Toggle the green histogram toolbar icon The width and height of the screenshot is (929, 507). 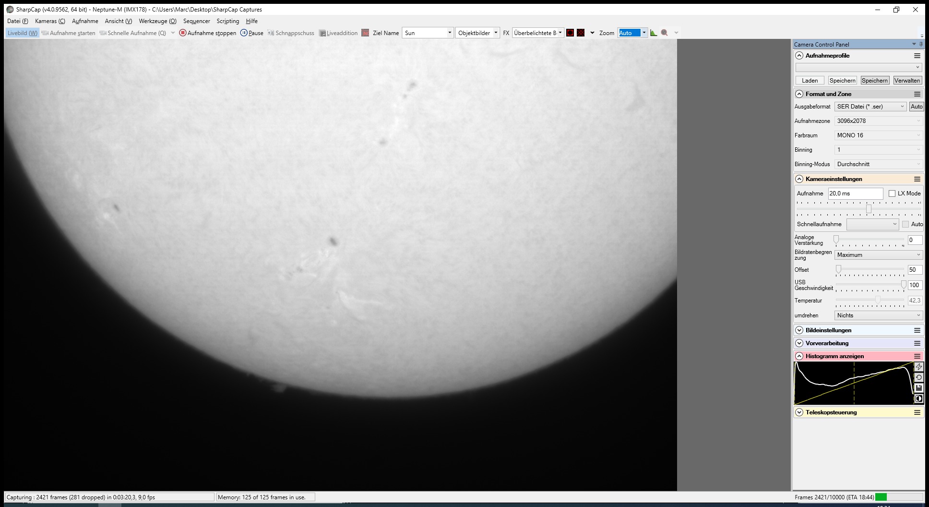tap(654, 33)
